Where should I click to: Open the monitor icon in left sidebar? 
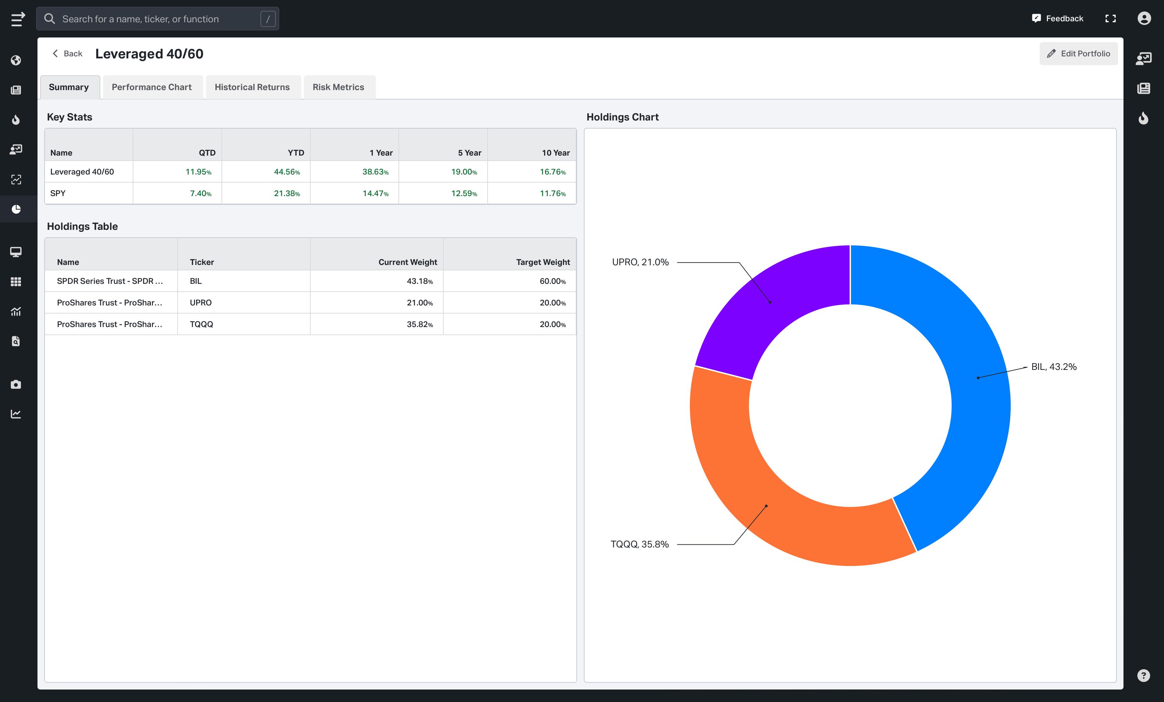coord(16,252)
